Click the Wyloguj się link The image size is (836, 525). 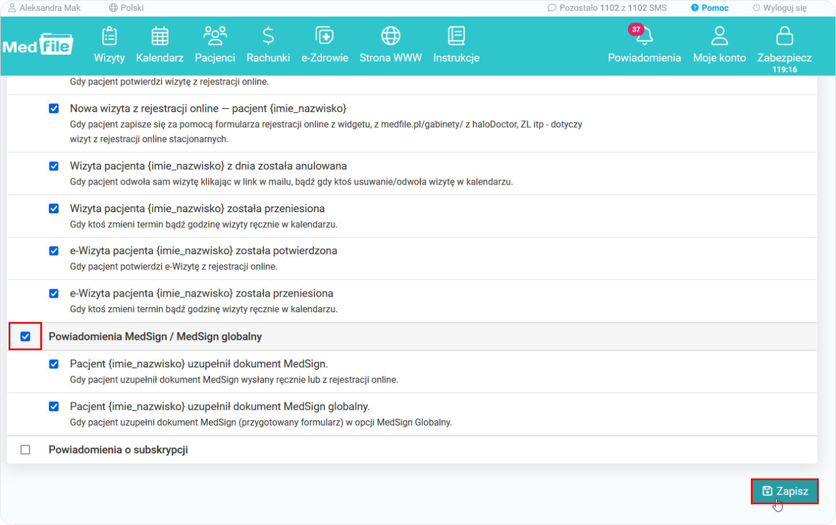785,8
